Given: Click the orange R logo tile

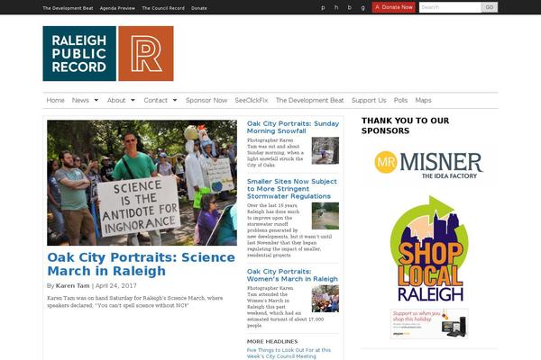Looking at the screenshot, I should [146, 53].
